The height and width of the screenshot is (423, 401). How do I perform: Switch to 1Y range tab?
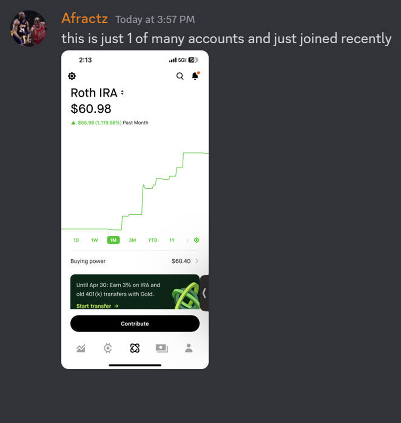pyautogui.click(x=172, y=240)
